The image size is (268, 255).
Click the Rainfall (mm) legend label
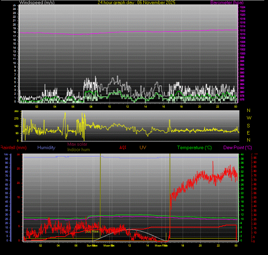(13, 148)
